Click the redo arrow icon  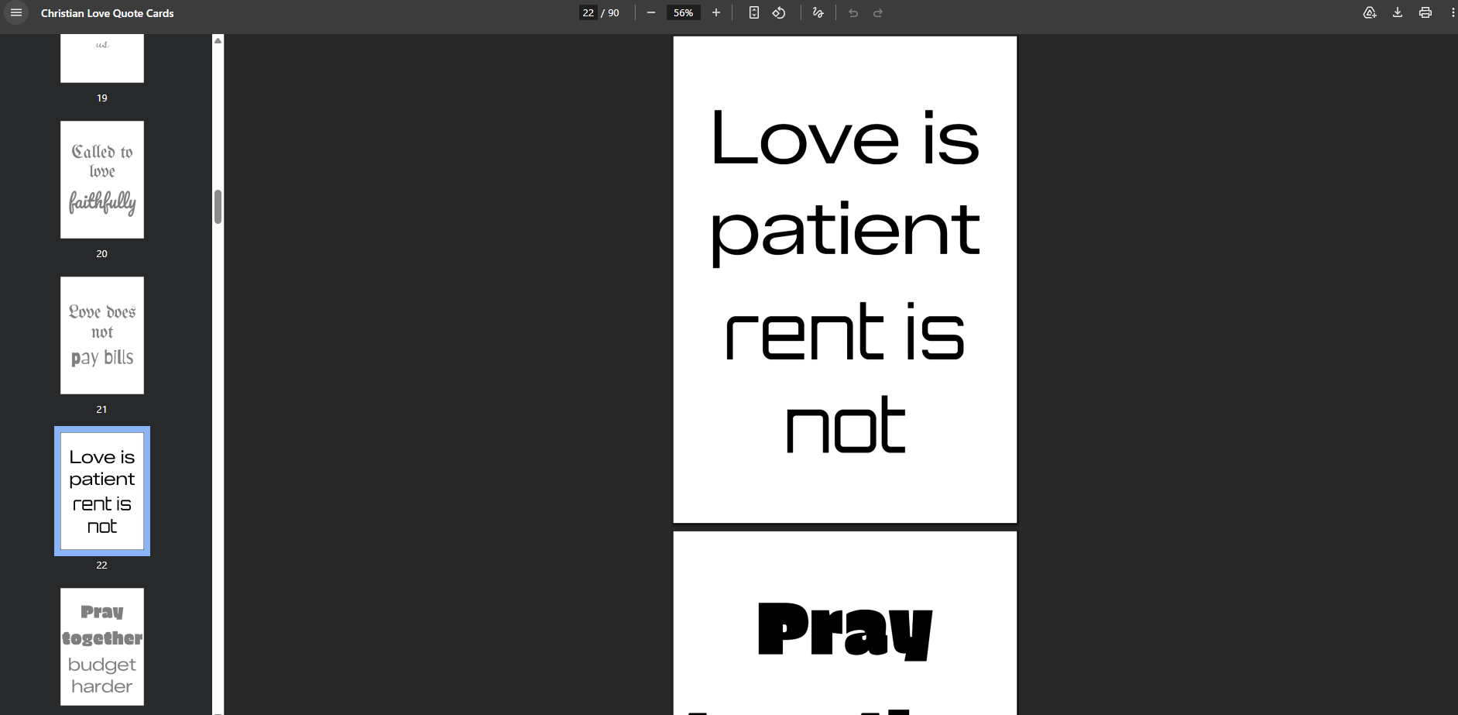pyautogui.click(x=878, y=13)
